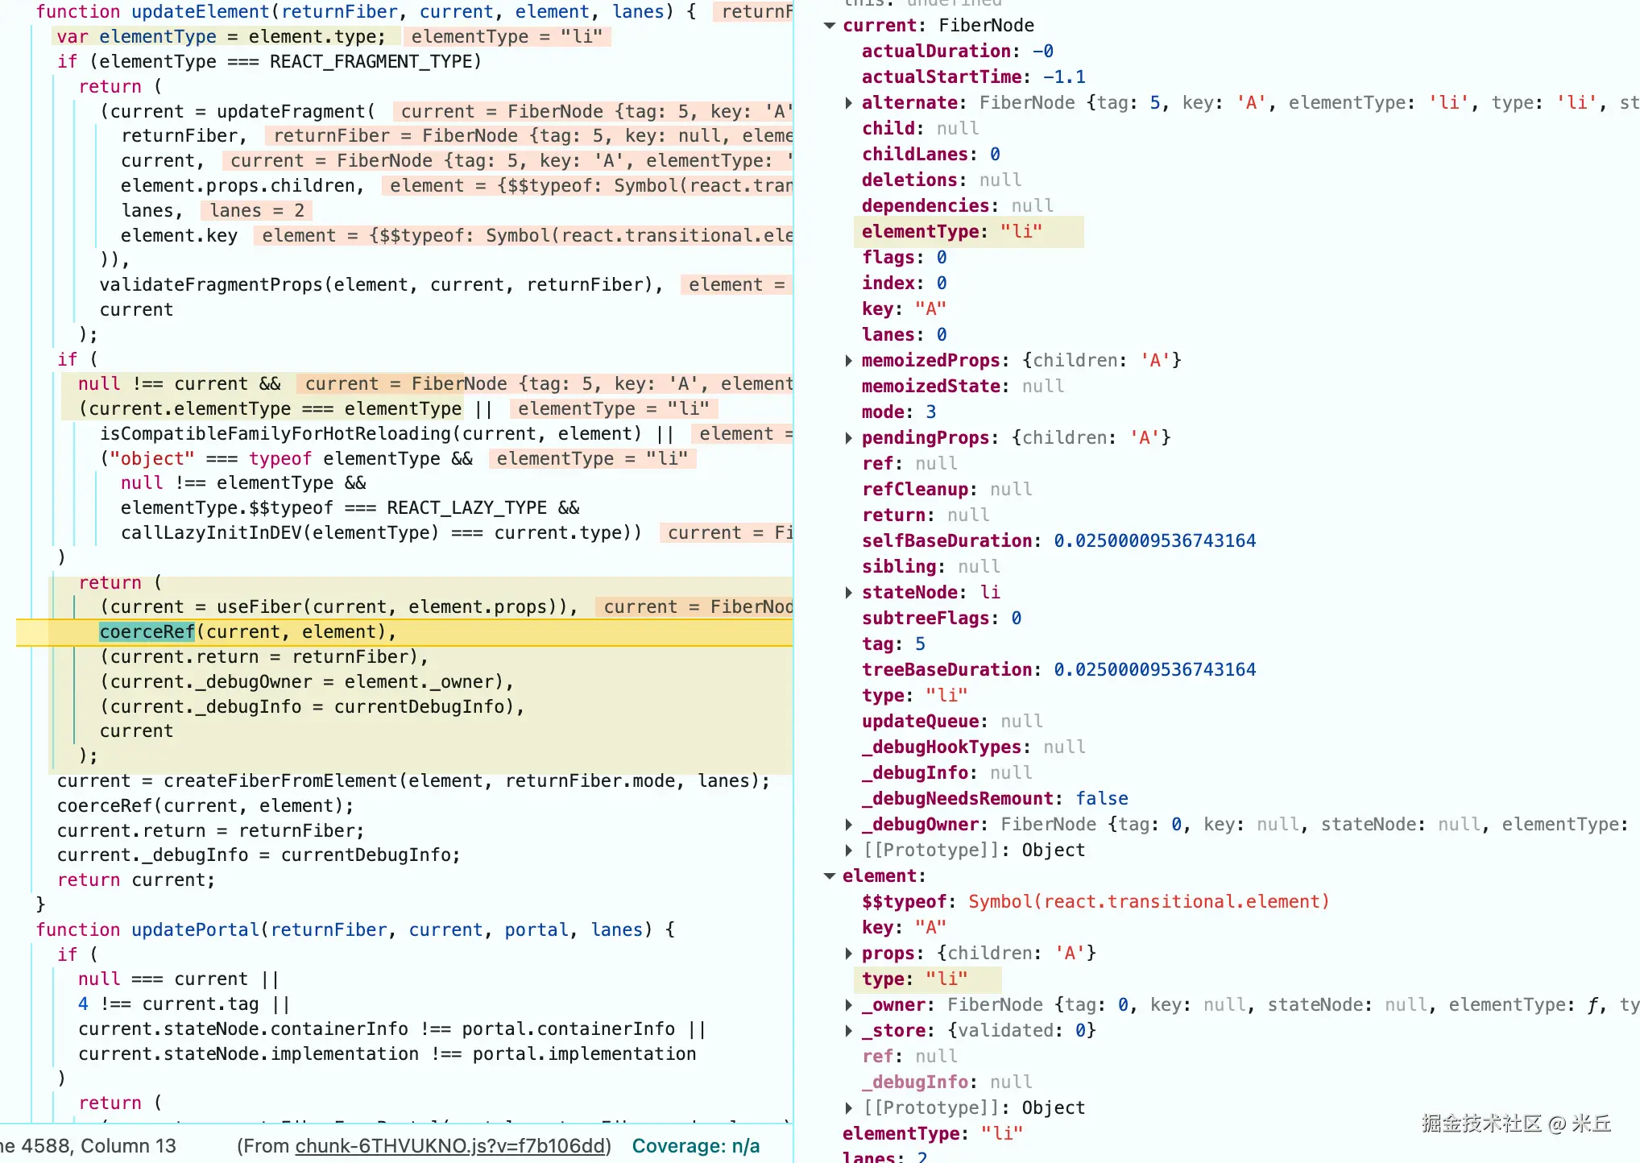This screenshot has height=1163, width=1640.
Task: Expand element props {children: 'A'}
Action: pyautogui.click(x=848, y=954)
